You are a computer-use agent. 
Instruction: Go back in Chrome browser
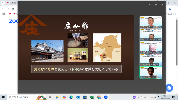[x=3, y=9]
